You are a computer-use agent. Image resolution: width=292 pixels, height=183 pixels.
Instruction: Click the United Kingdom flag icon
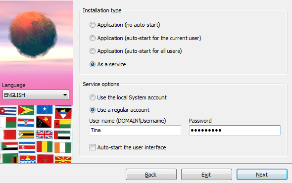point(45,135)
